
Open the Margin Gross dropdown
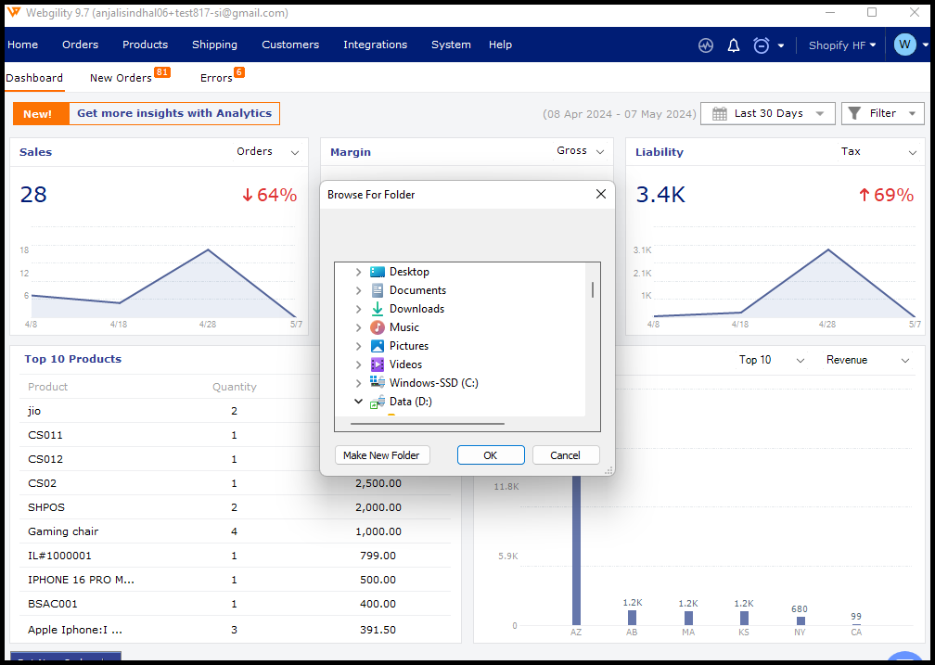[x=581, y=151]
